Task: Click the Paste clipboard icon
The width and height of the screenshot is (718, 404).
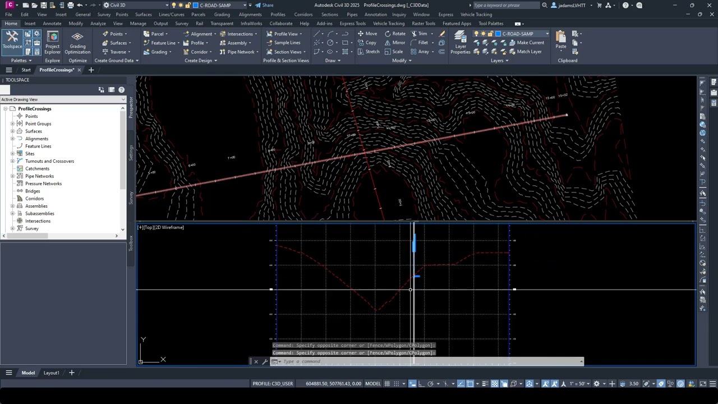Action: click(x=560, y=39)
